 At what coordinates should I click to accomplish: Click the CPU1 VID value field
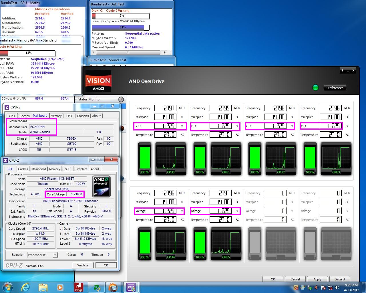click(220, 126)
